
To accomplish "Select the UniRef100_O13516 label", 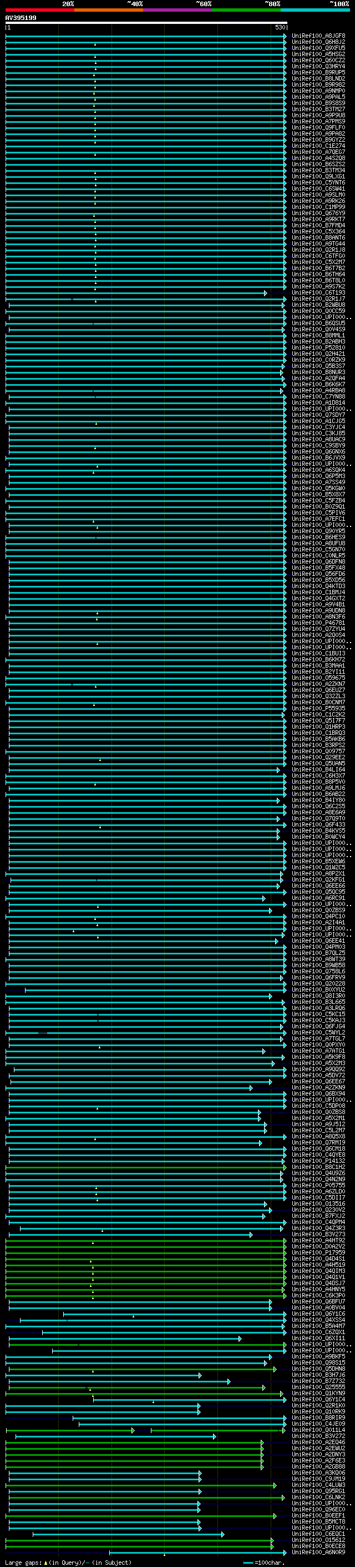I will [x=318, y=1203].
